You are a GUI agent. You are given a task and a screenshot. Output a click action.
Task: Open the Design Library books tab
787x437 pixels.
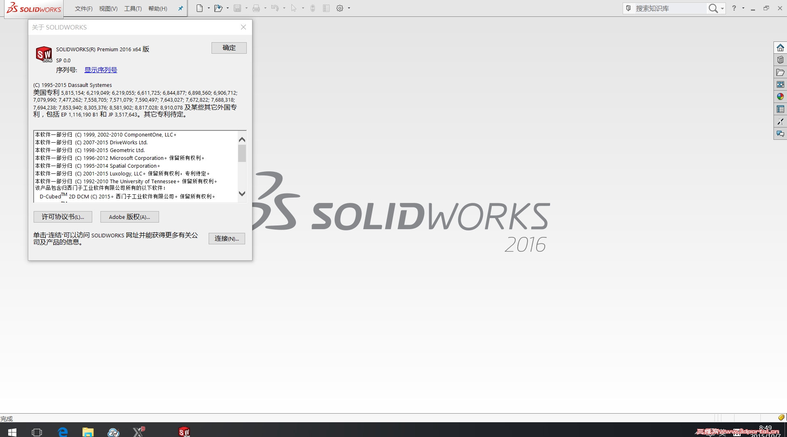click(x=780, y=60)
